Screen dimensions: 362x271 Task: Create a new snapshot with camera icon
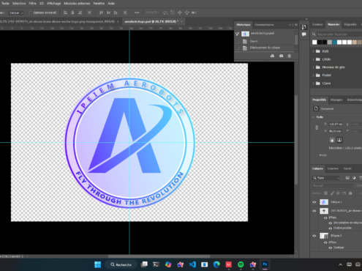281,56
